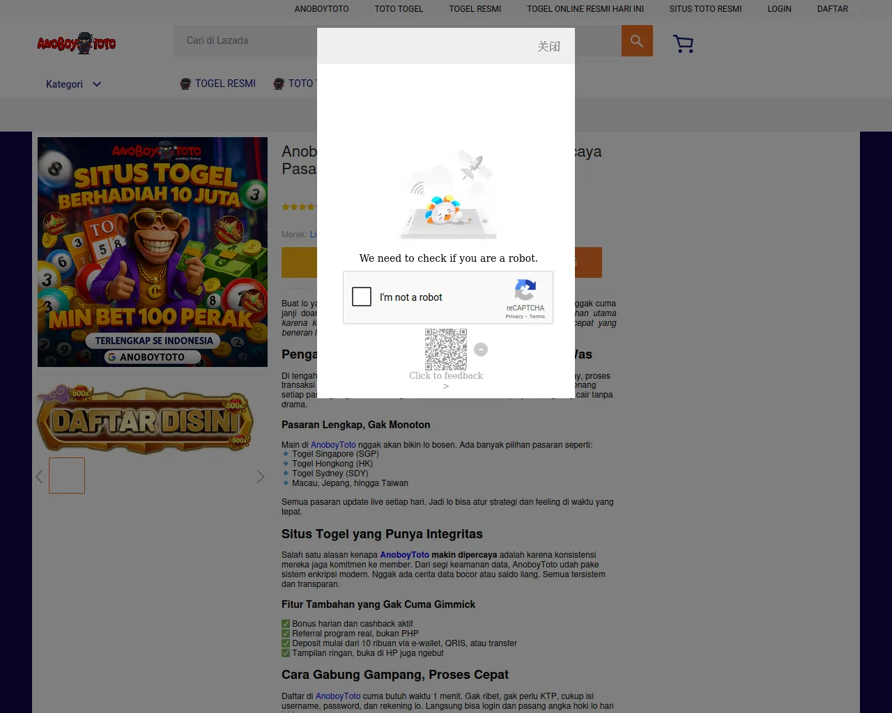892x713 pixels.
Task: Open AnoboyToto link in Pasaran Lengkap paragraph
Action: click(x=333, y=445)
